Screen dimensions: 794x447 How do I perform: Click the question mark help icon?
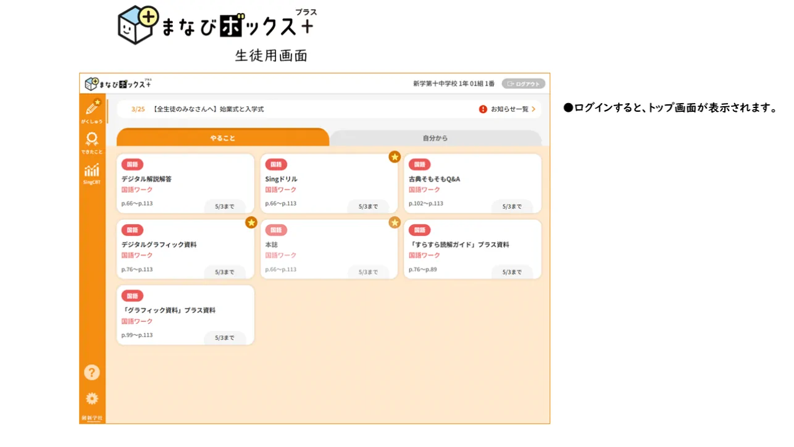coord(92,372)
